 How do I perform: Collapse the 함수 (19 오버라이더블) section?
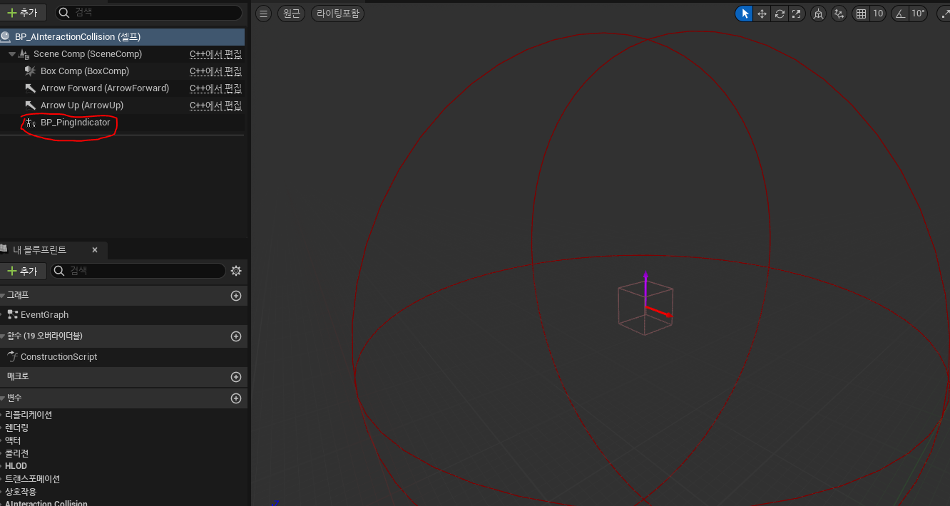coord(123,336)
